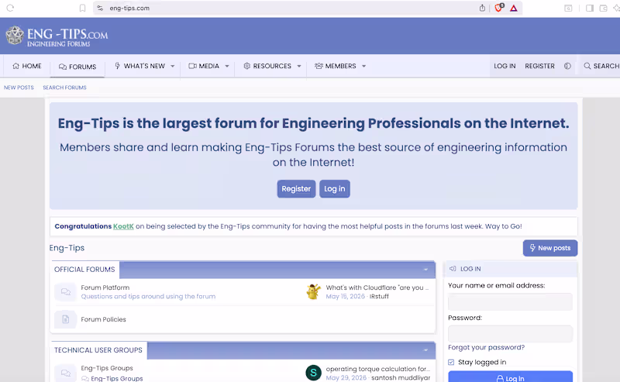Click the Log In sidebar block heading
Image resolution: width=620 pixels, height=382 pixels.
point(470,269)
